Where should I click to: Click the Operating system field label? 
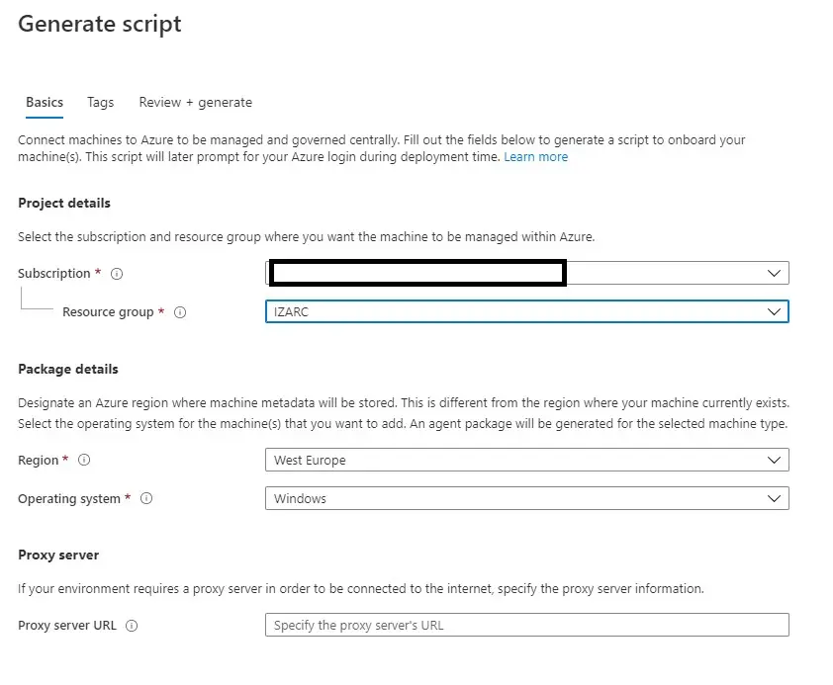pos(69,499)
